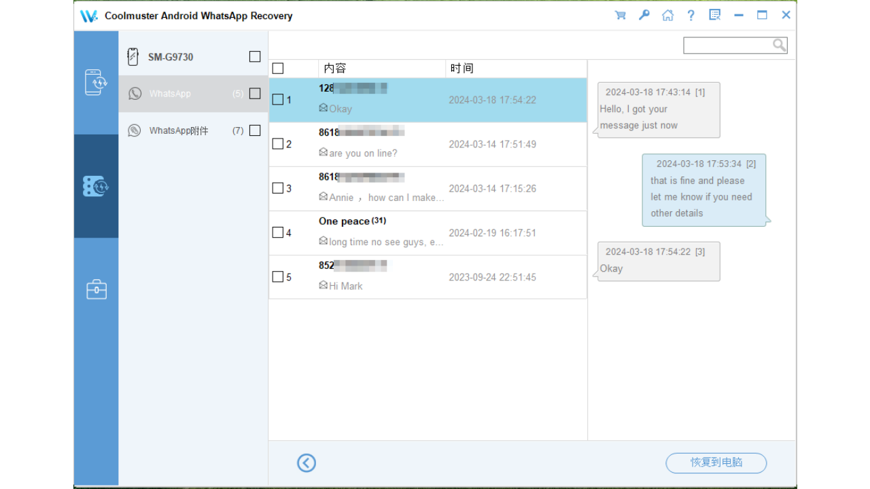Click the key icon to register the software
The height and width of the screenshot is (489, 870).
[644, 14]
